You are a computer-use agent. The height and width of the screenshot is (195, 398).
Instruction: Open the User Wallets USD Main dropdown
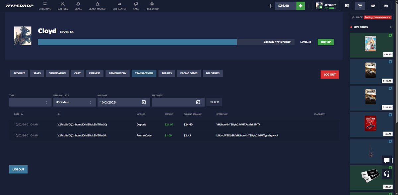(x=74, y=102)
